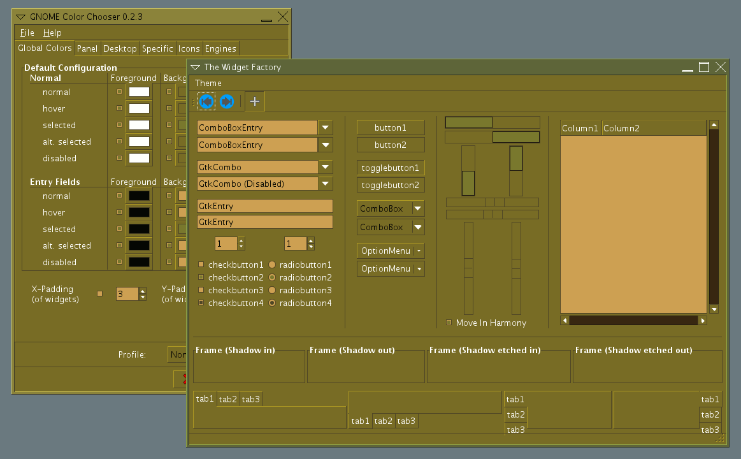Open the Help menu in Color Chooser
Screen dimensions: 741x459
52,33
